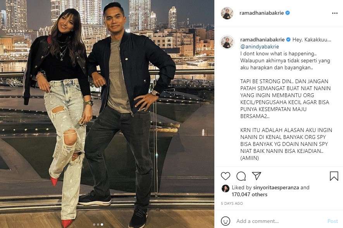Image resolution: width=343 pixels, height=228 pixels.
Task: Open the comment bubble icon
Action: click(x=241, y=176)
